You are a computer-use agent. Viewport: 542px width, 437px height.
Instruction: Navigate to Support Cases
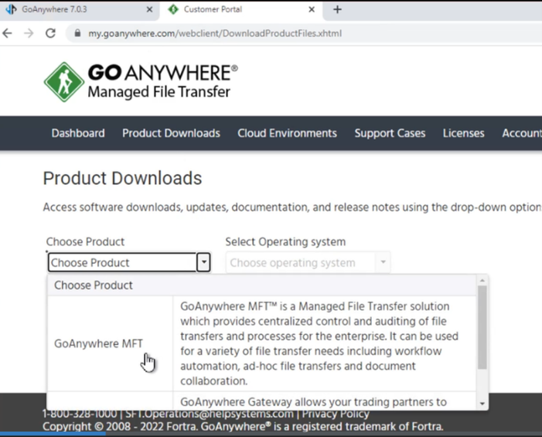pos(390,133)
